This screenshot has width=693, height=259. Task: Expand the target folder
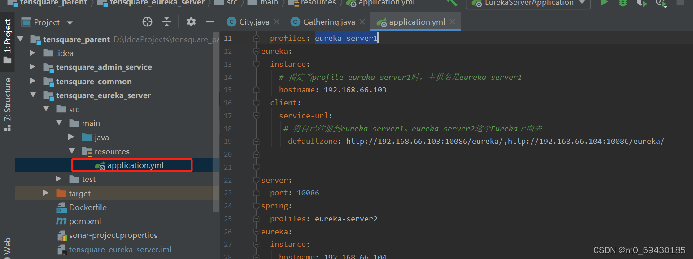pos(45,193)
